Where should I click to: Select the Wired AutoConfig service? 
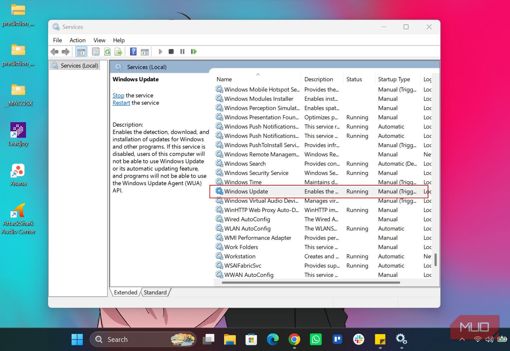pos(323,219)
